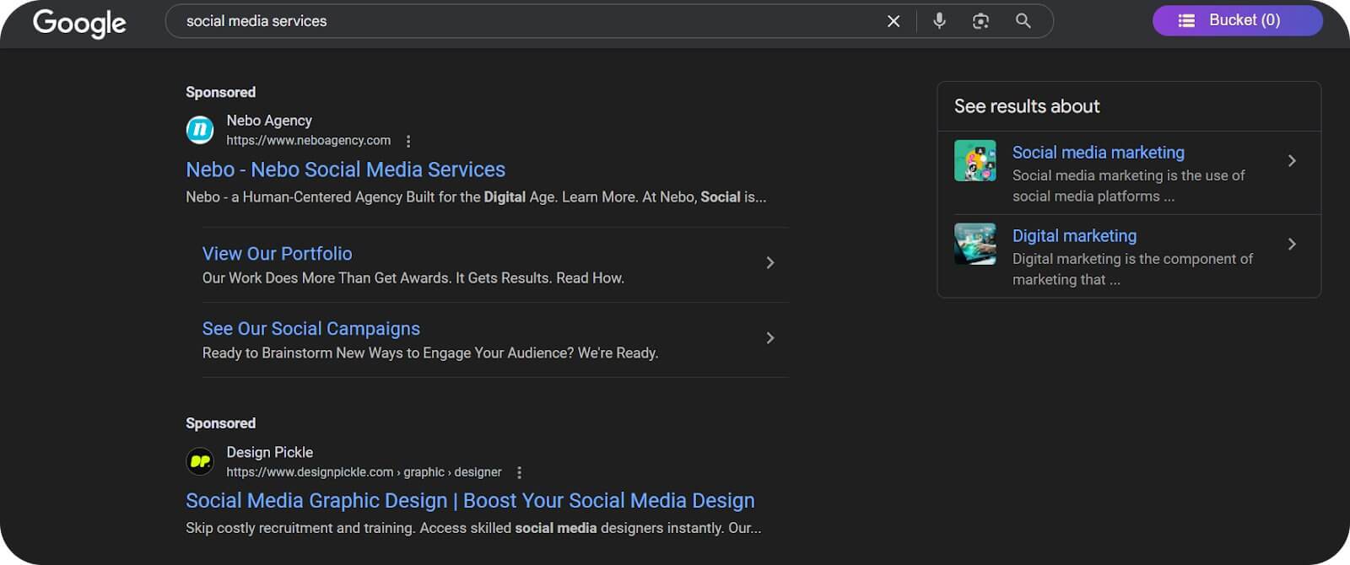1350x565 pixels.
Task: Open Digital marketing topic link
Action: 1074,236
